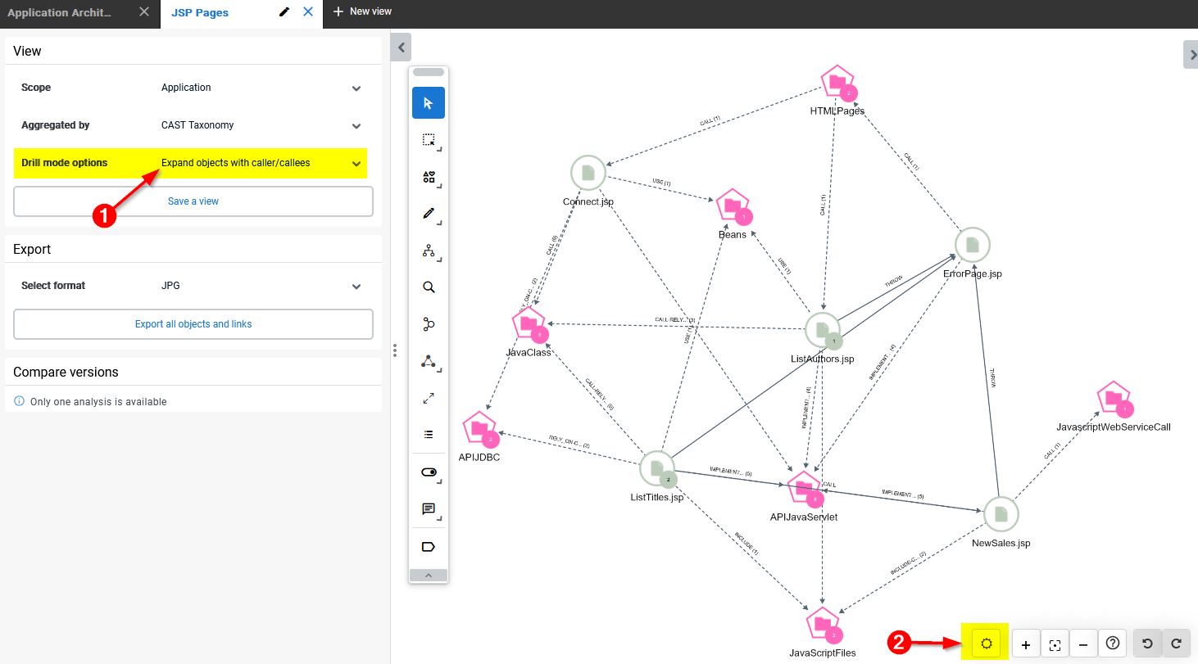Viewport: 1198px width, 664px height.
Task: Switch to the Application Architecture tab
Action: (59, 13)
